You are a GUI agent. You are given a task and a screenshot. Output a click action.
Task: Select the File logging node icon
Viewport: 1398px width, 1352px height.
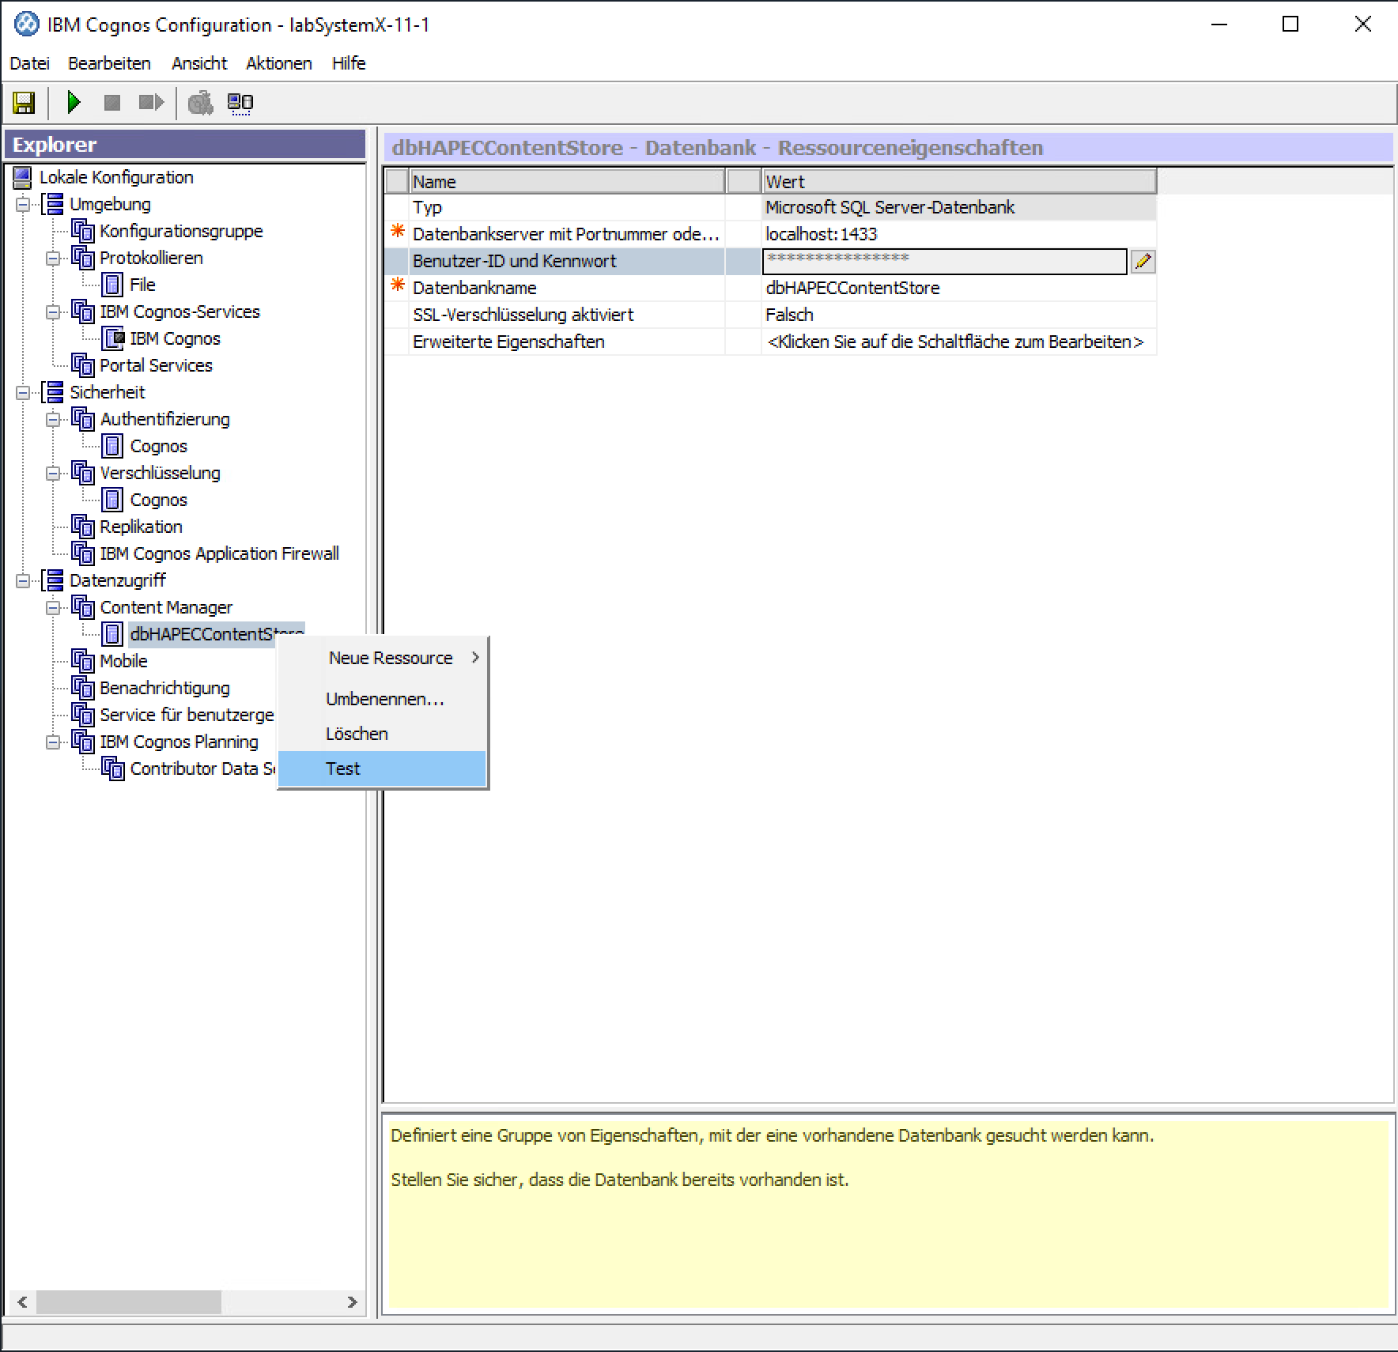[x=113, y=285]
